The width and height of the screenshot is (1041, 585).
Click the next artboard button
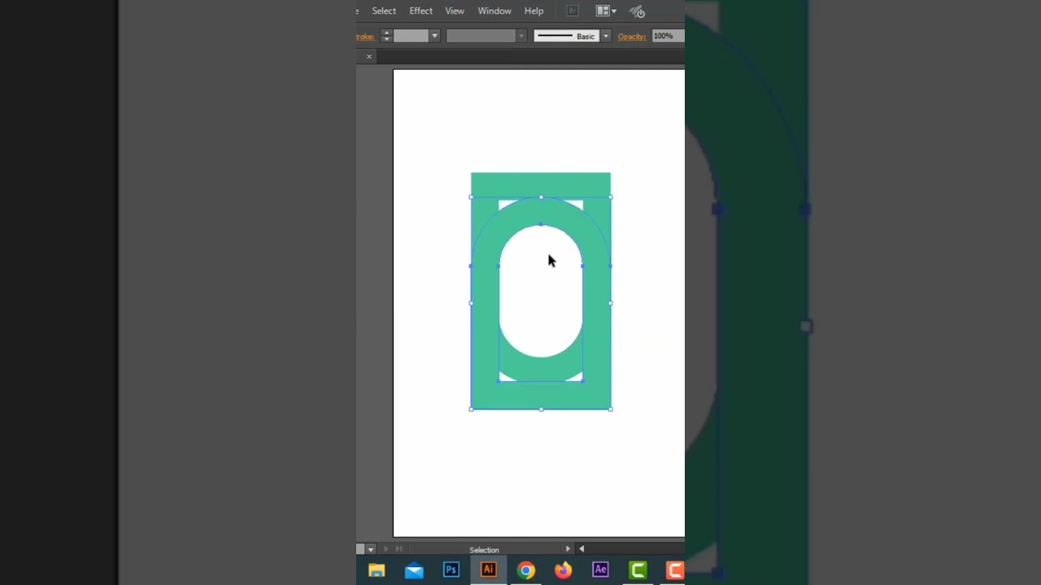(386, 549)
